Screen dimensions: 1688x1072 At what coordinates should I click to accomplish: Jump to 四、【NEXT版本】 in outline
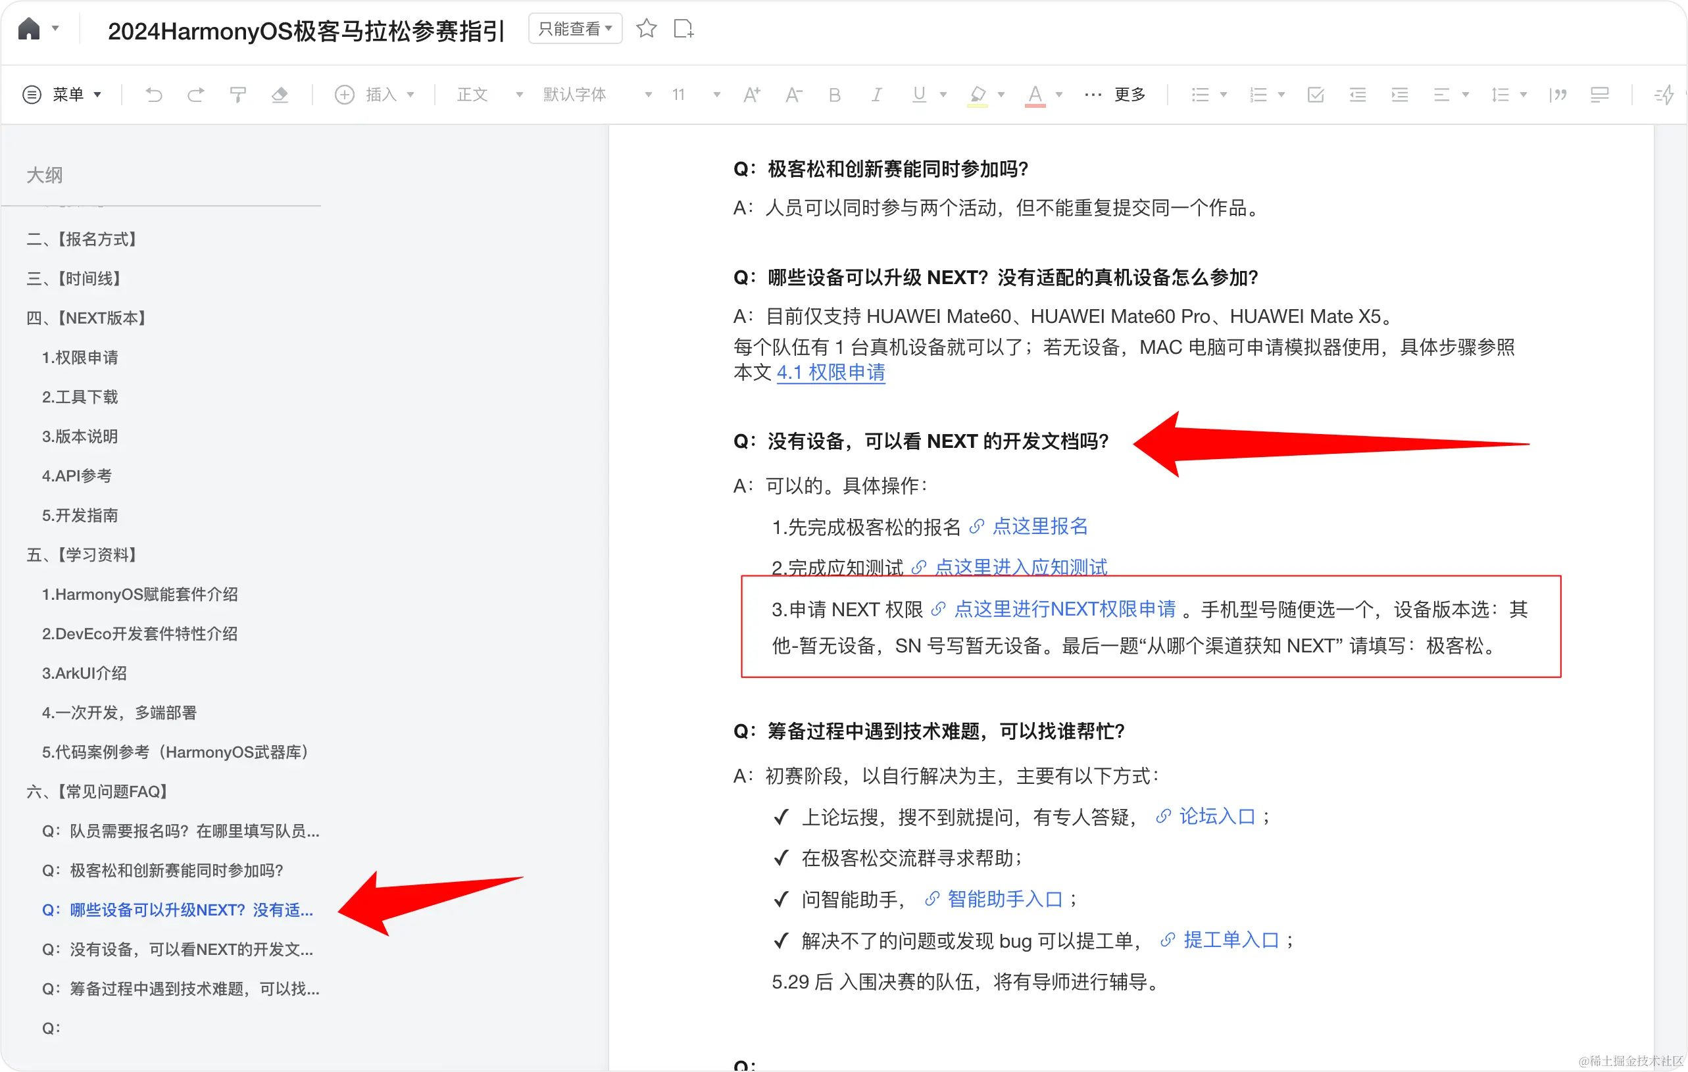point(86,318)
